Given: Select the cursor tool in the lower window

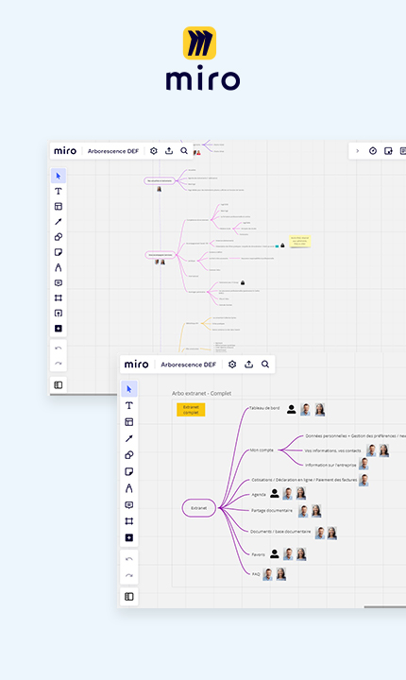Looking at the screenshot, I should point(128,389).
